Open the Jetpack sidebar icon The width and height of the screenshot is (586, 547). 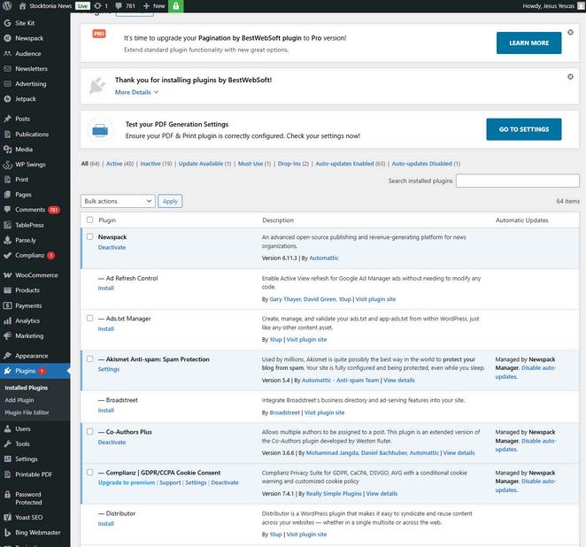[7, 99]
